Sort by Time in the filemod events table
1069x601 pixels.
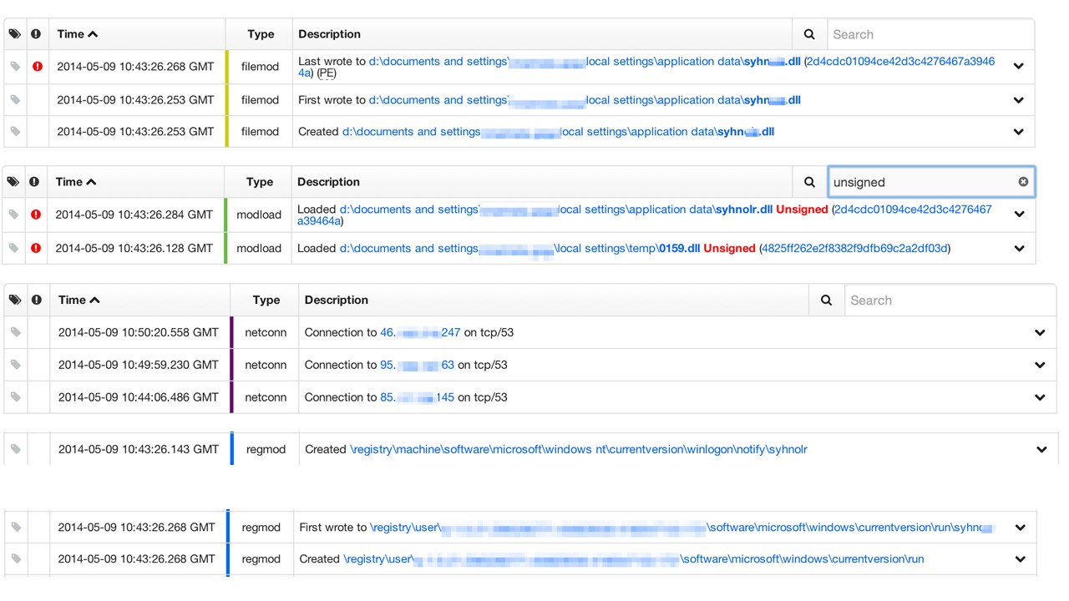pyautogui.click(x=77, y=34)
